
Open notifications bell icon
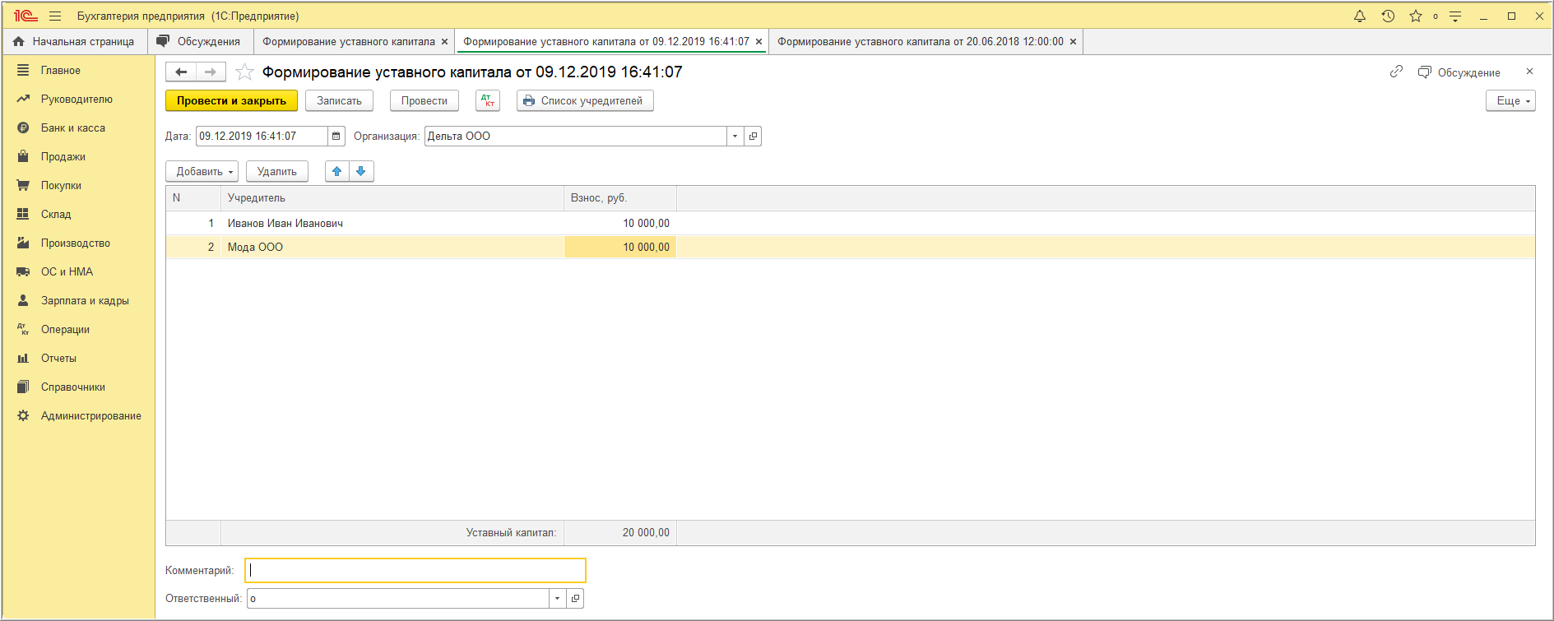[1360, 16]
